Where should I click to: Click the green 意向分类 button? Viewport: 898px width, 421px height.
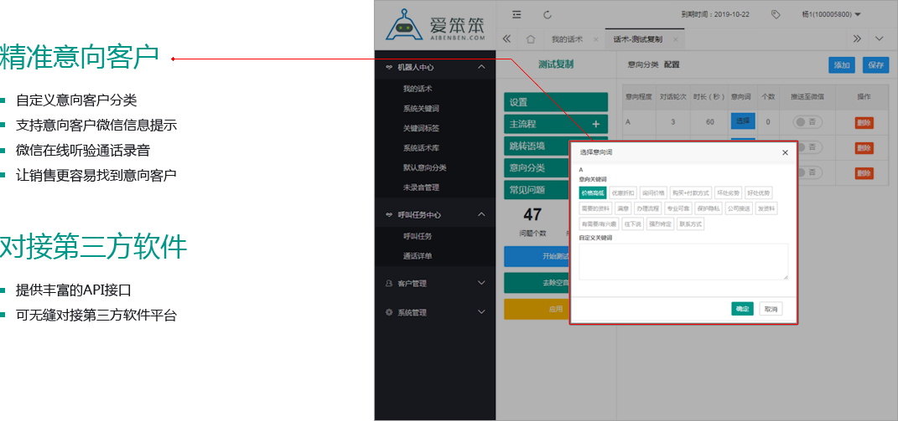[x=536, y=167]
